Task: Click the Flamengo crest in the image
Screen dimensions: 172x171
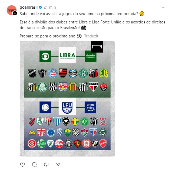Action: coord(63,73)
